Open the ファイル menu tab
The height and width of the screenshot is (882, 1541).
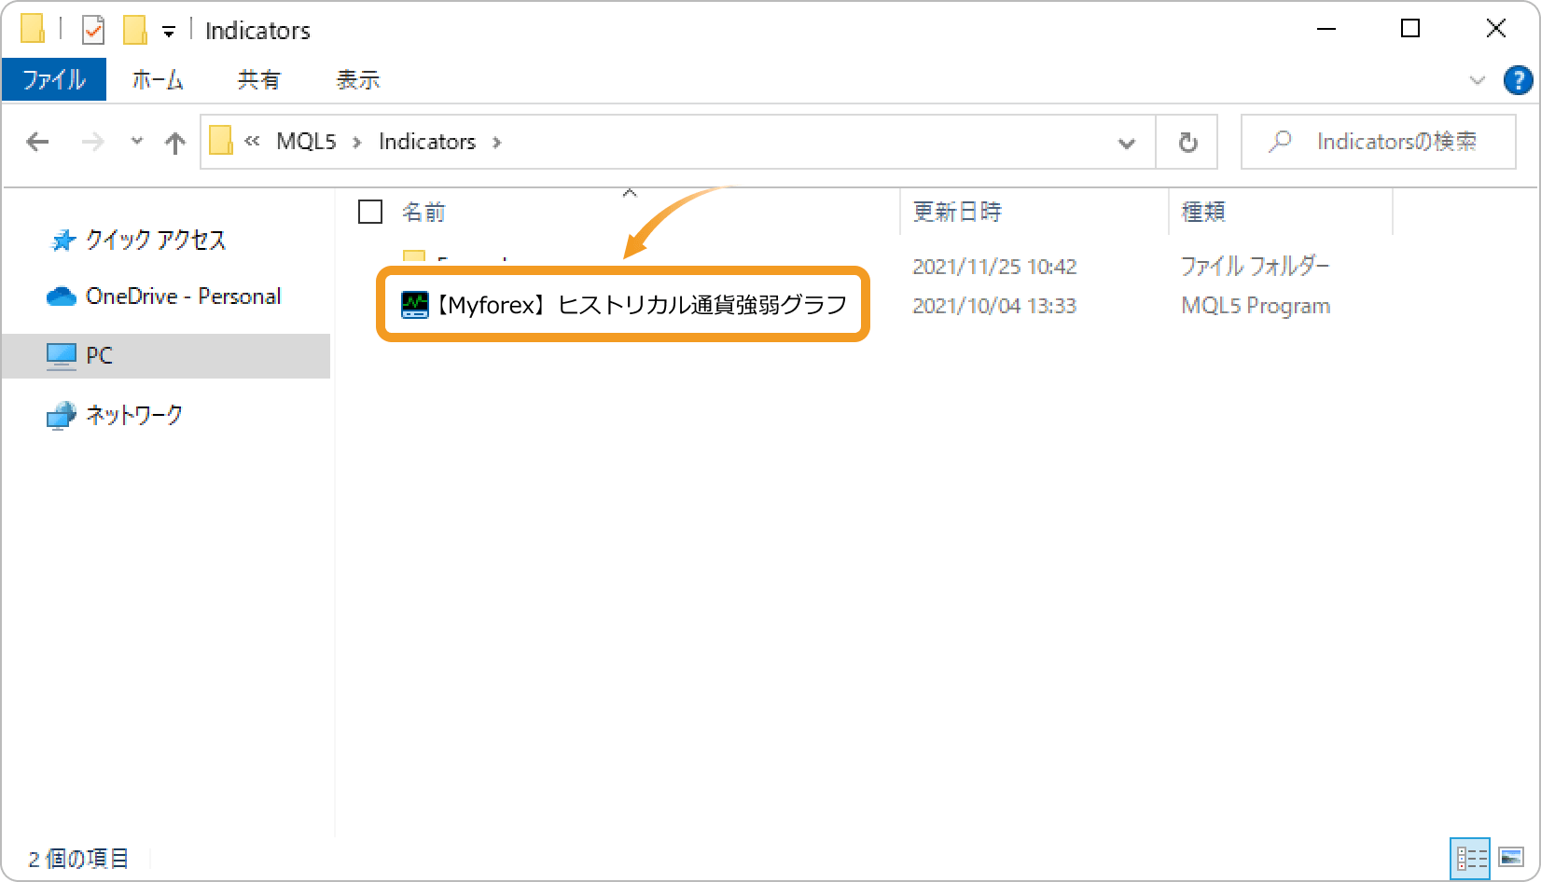click(54, 80)
